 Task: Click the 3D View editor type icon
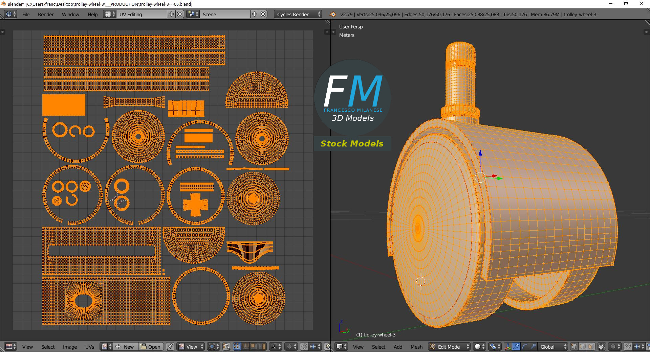click(342, 347)
